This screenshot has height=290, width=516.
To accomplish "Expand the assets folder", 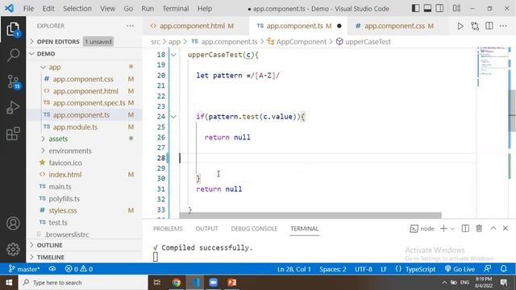I will pyautogui.click(x=84, y=139).
